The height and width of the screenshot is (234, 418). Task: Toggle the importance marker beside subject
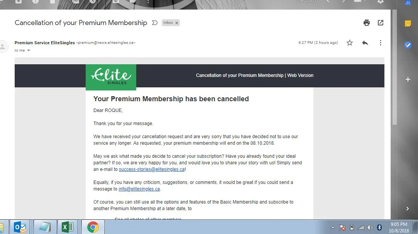[x=155, y=23]
